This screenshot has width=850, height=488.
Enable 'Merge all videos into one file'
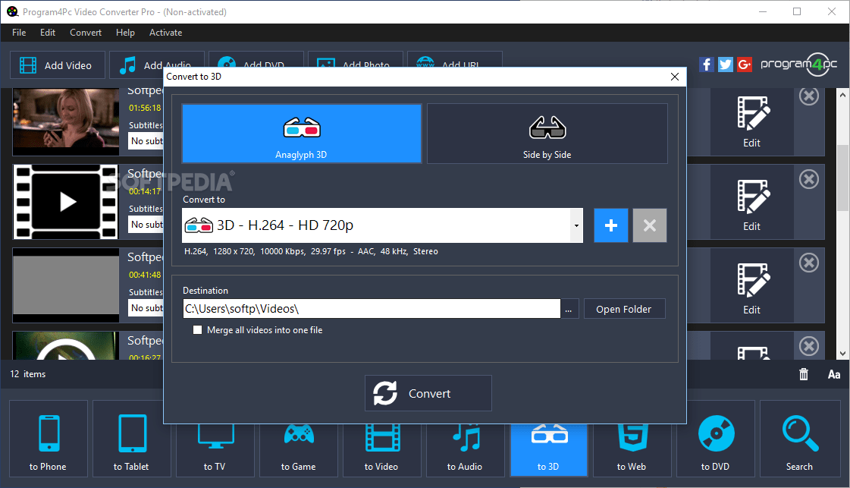point(197,329)
